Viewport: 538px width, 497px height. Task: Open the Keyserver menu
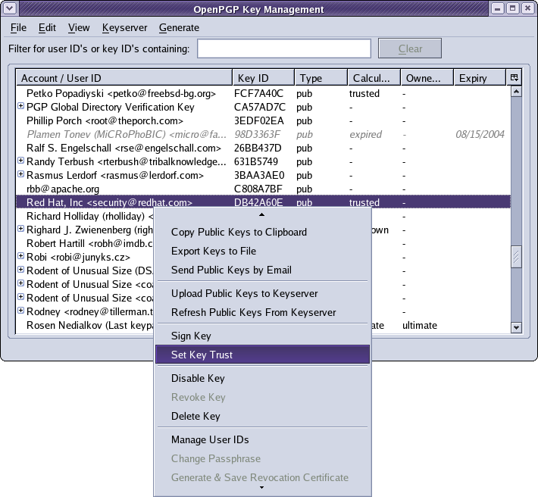(124, 27)
